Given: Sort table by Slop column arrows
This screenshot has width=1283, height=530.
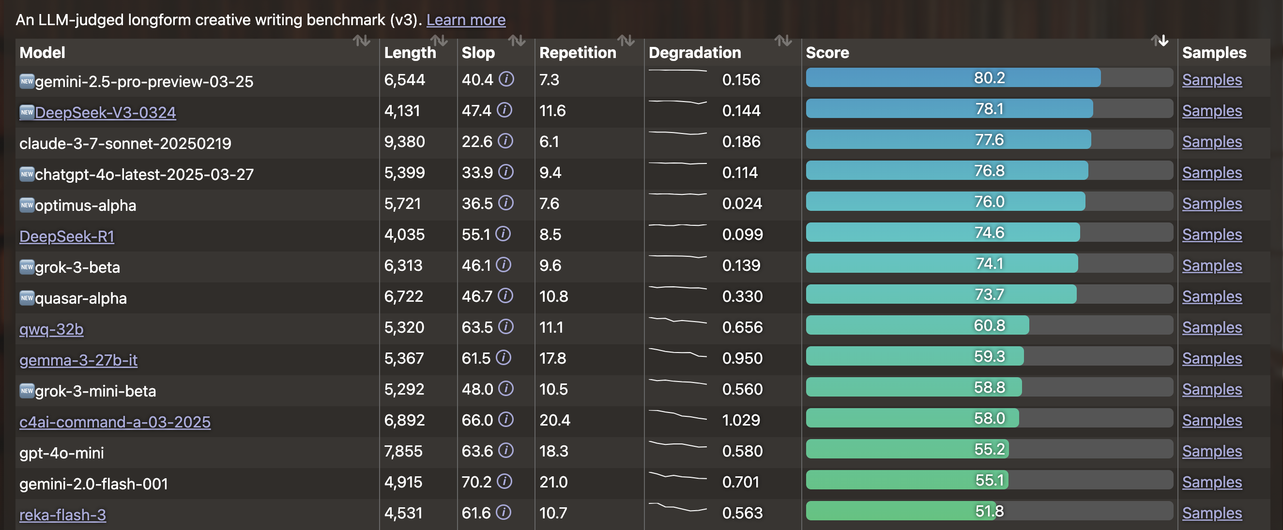Looking at the screenshot, I should [x=517, y=41].
